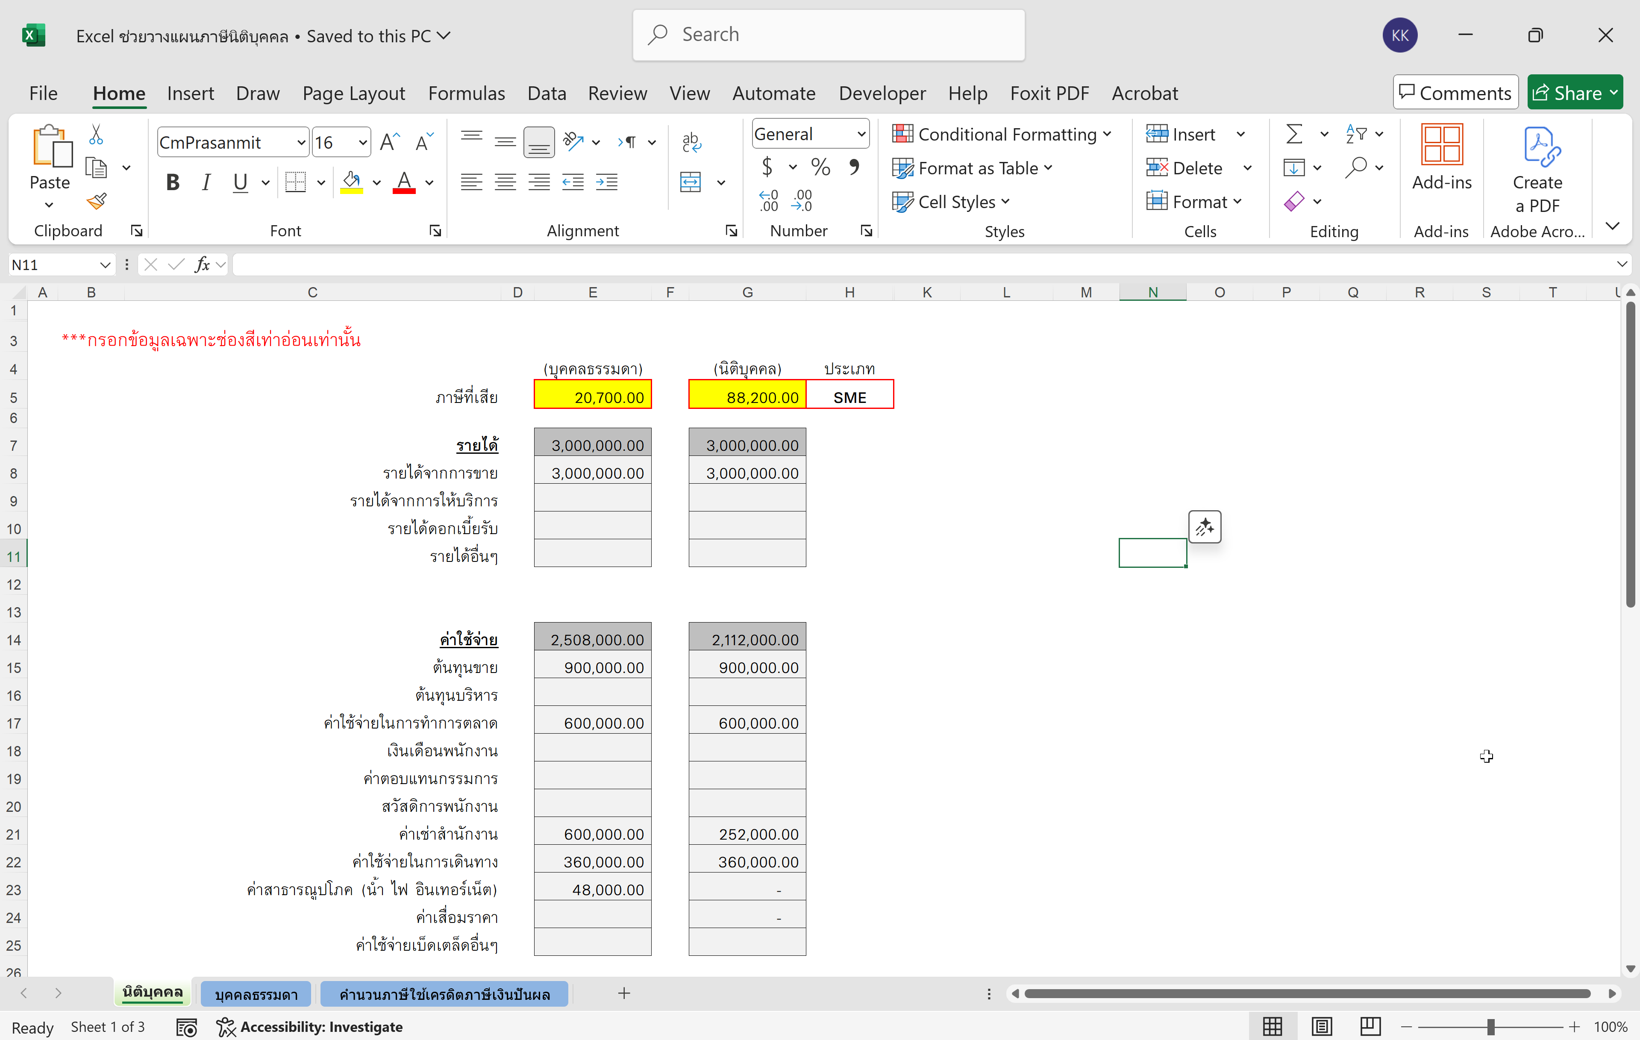Image resolution: width=1640 pixels, height=1040 pixels.
Task: Click the Increase Font Size icon
Action: [390, 142]
